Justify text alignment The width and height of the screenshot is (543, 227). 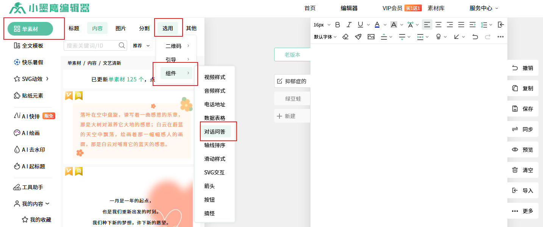461,25
